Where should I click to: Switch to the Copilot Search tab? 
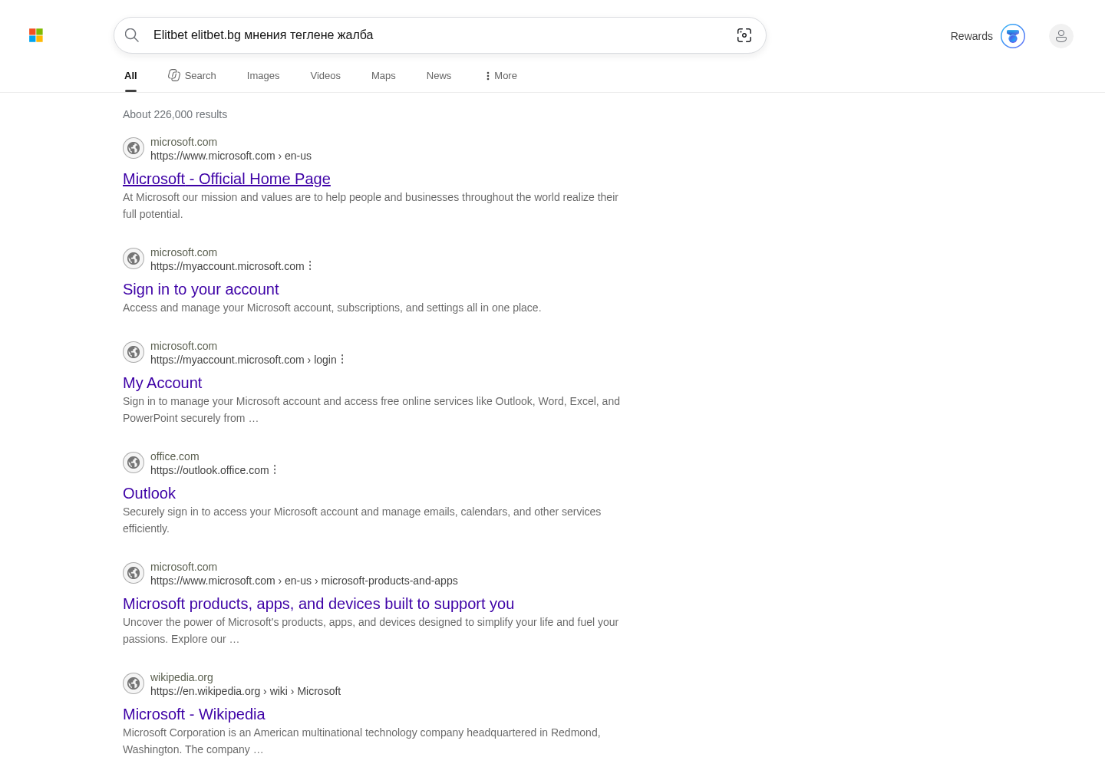tap(192, 75)
